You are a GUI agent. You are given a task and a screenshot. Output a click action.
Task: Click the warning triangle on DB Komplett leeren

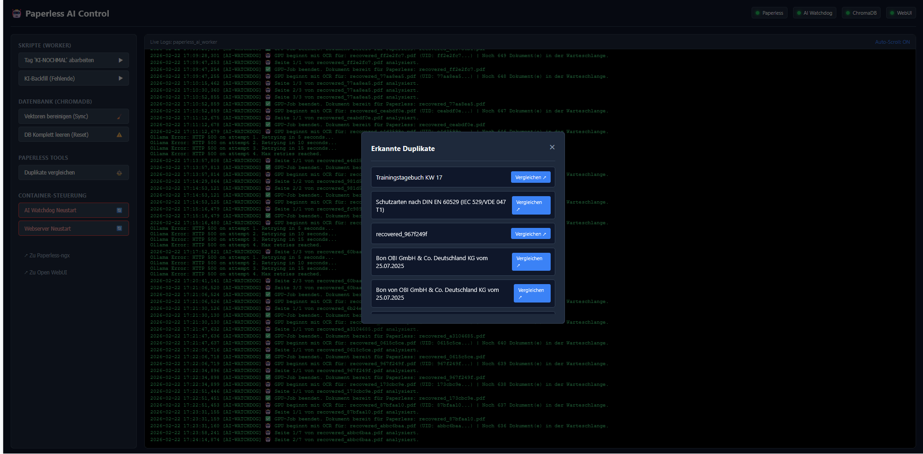(119, 135)
